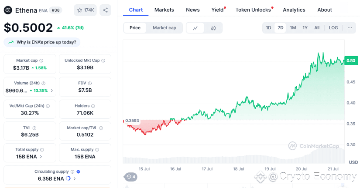Click the FDV info icon

coord(90,83)
